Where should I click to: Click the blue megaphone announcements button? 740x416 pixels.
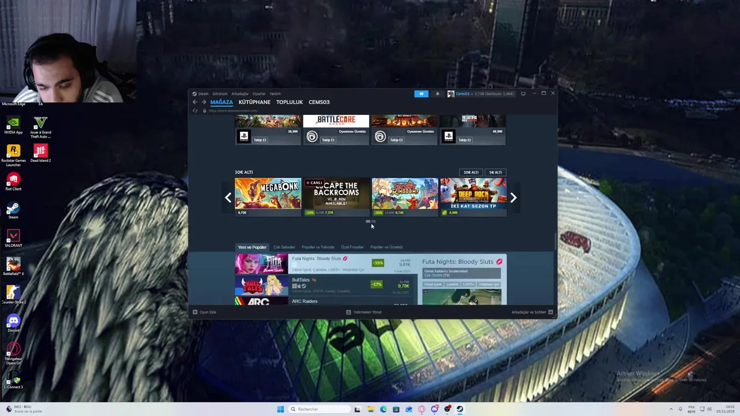click(x=421, y=94)
